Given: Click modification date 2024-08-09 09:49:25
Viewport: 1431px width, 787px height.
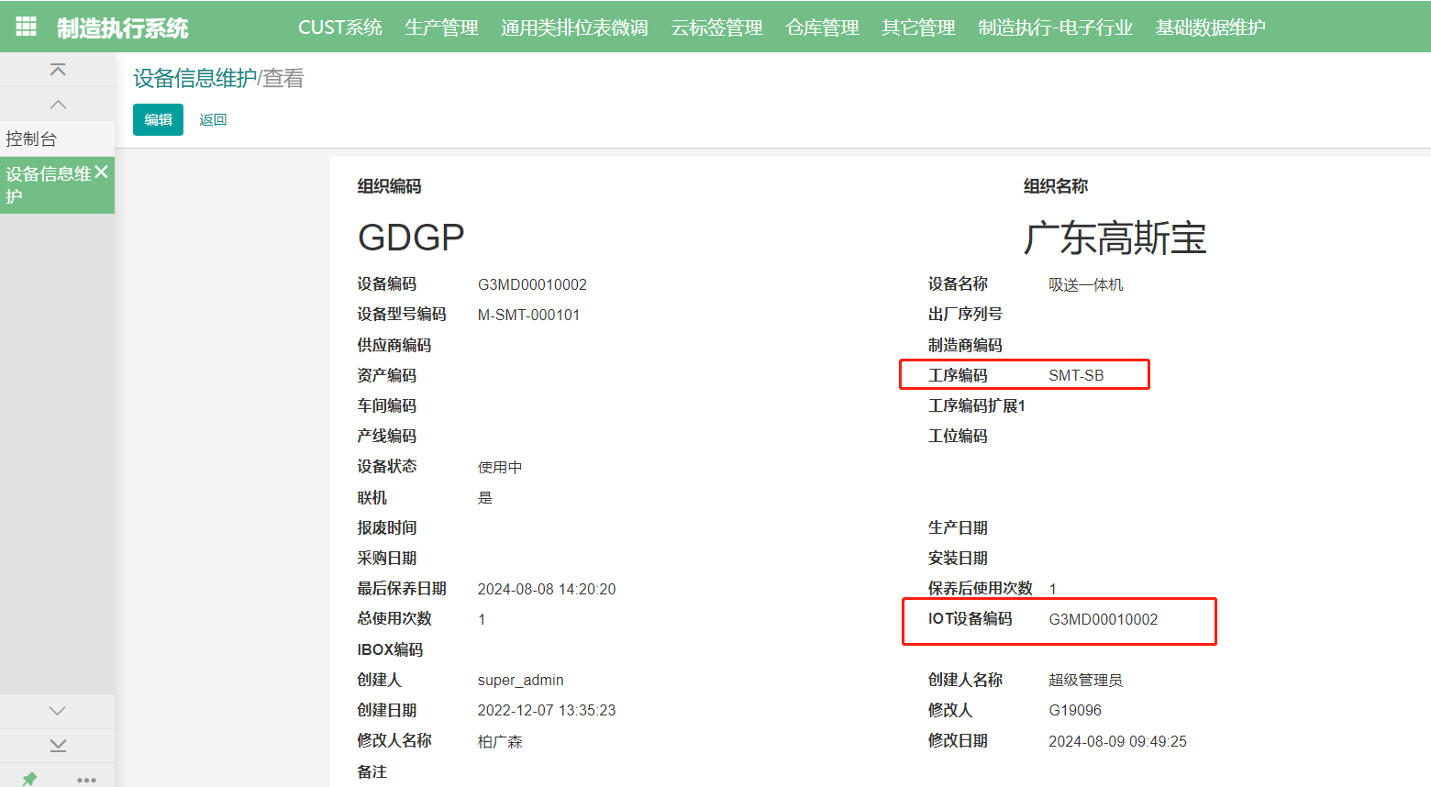Looking at the screenshot, I should click(1118, 741).
